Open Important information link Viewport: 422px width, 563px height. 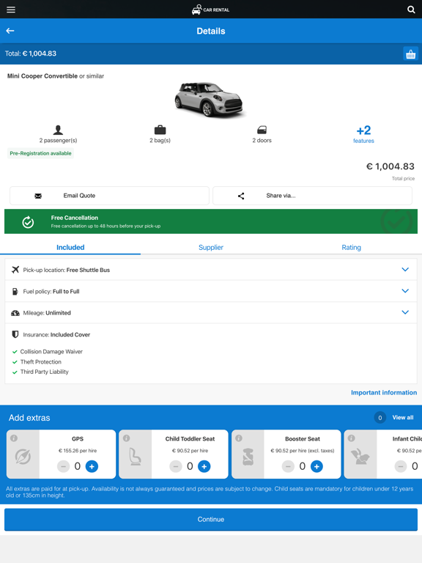click(384, 392)
